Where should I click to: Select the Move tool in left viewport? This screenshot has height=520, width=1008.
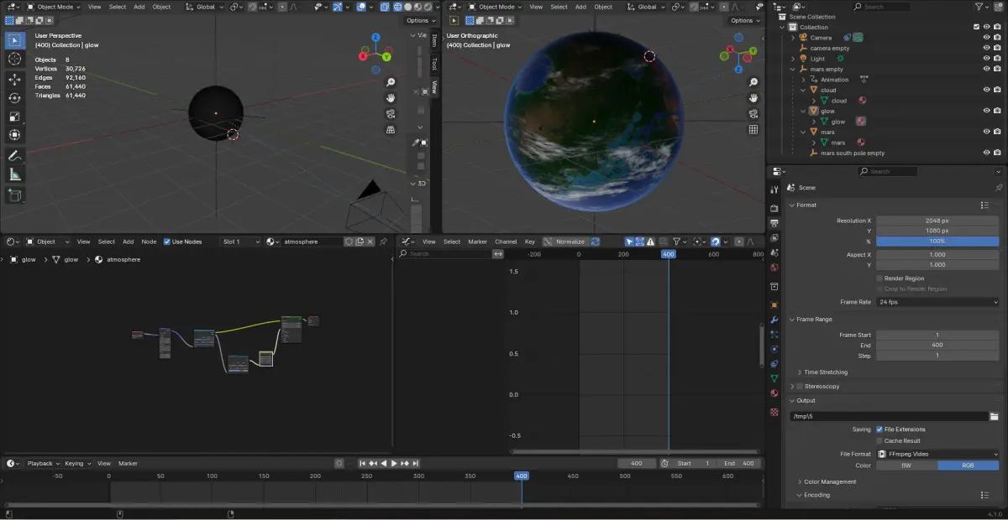tap(14, 79)
